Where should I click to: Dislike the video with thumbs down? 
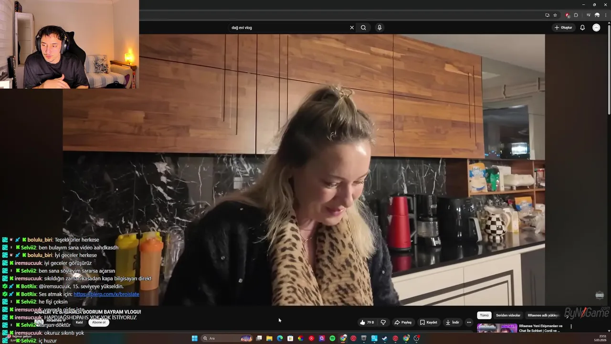pyautogui.click(x=383, y=322)
